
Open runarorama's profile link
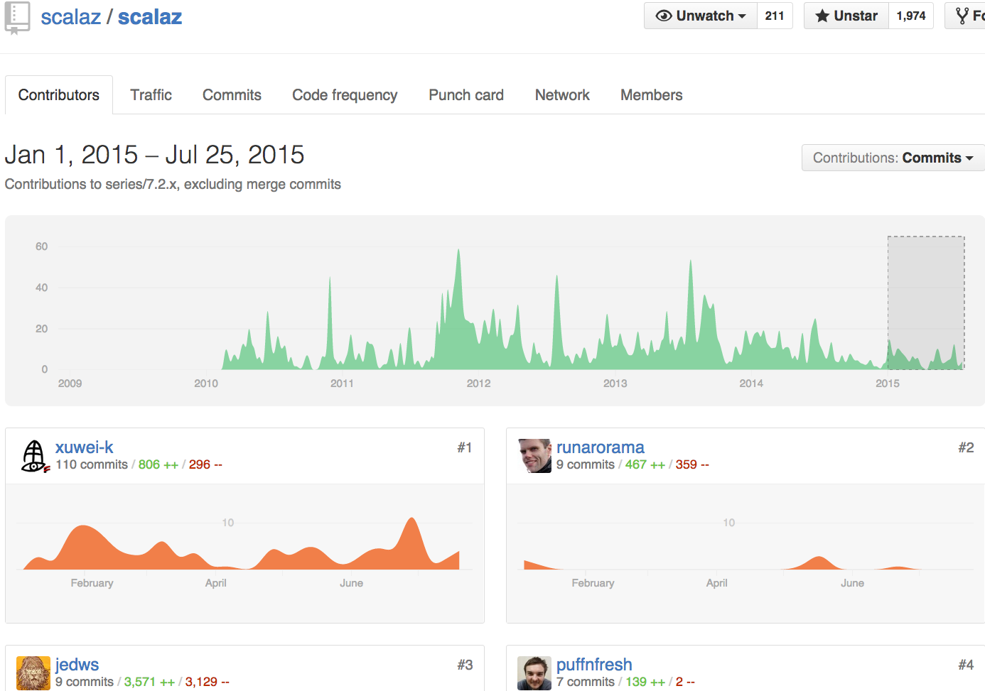[x=600, y=447]
